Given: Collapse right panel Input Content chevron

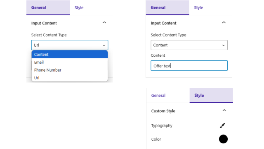Looking at the screenshot, I should 224,22.
